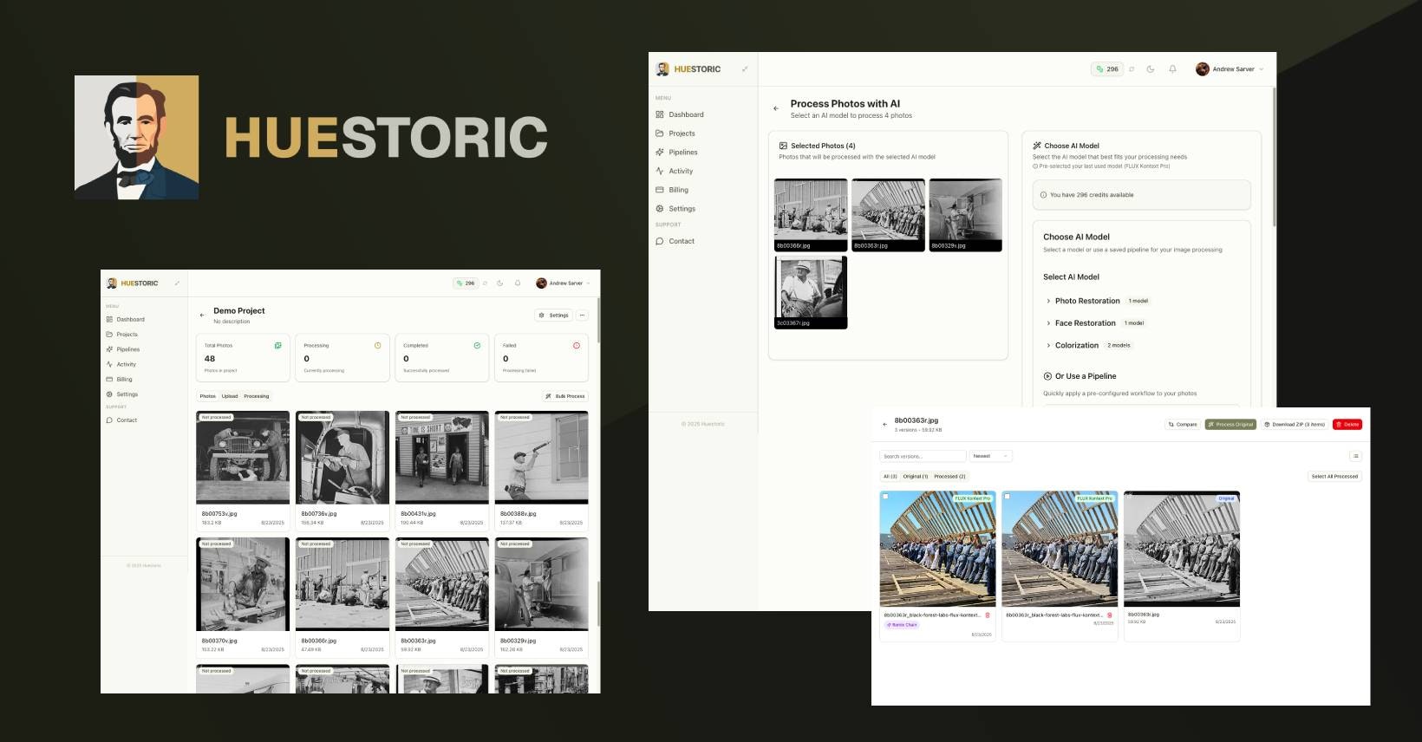1422x742 pixels.
Task: Open the 8b00388v.jpg photo thumbnail
Action: coord(541,457)
